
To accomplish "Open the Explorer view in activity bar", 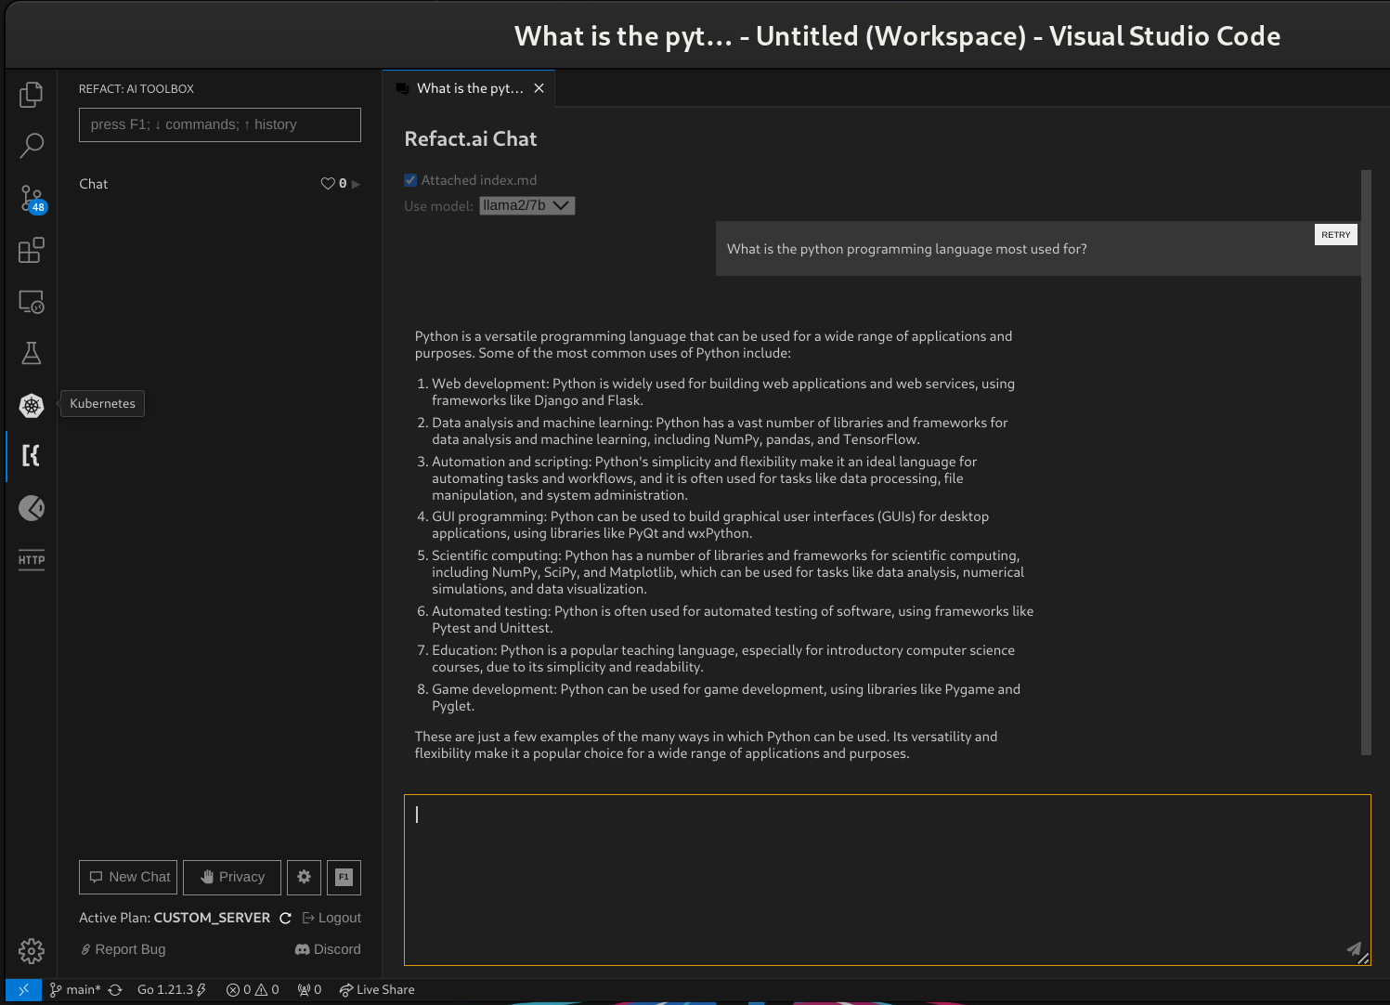I will [32, 94].
